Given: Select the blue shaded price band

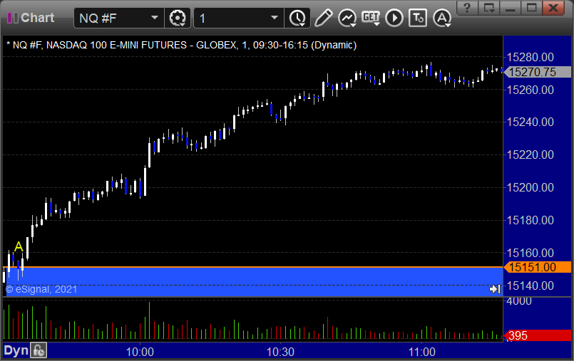Looking at the screenshot, I should [252, 281].
